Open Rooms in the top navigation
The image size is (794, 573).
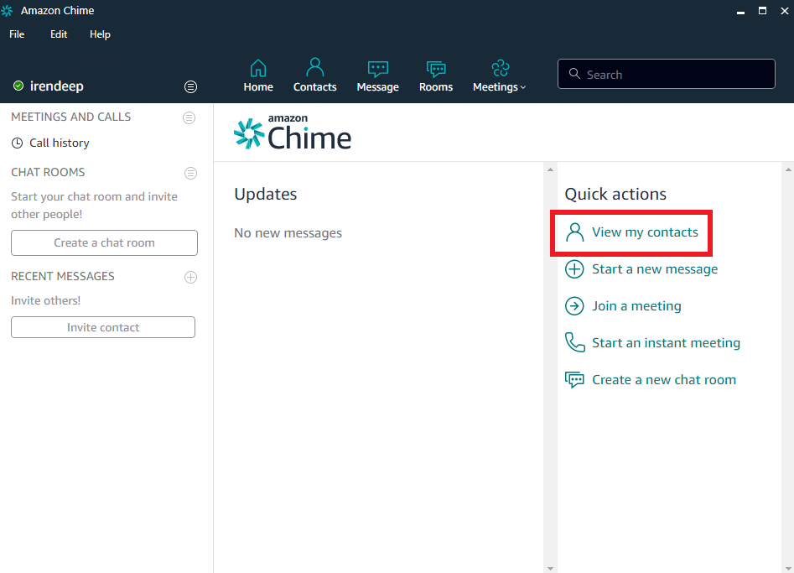pyautogui.click(x=436, y=76)
